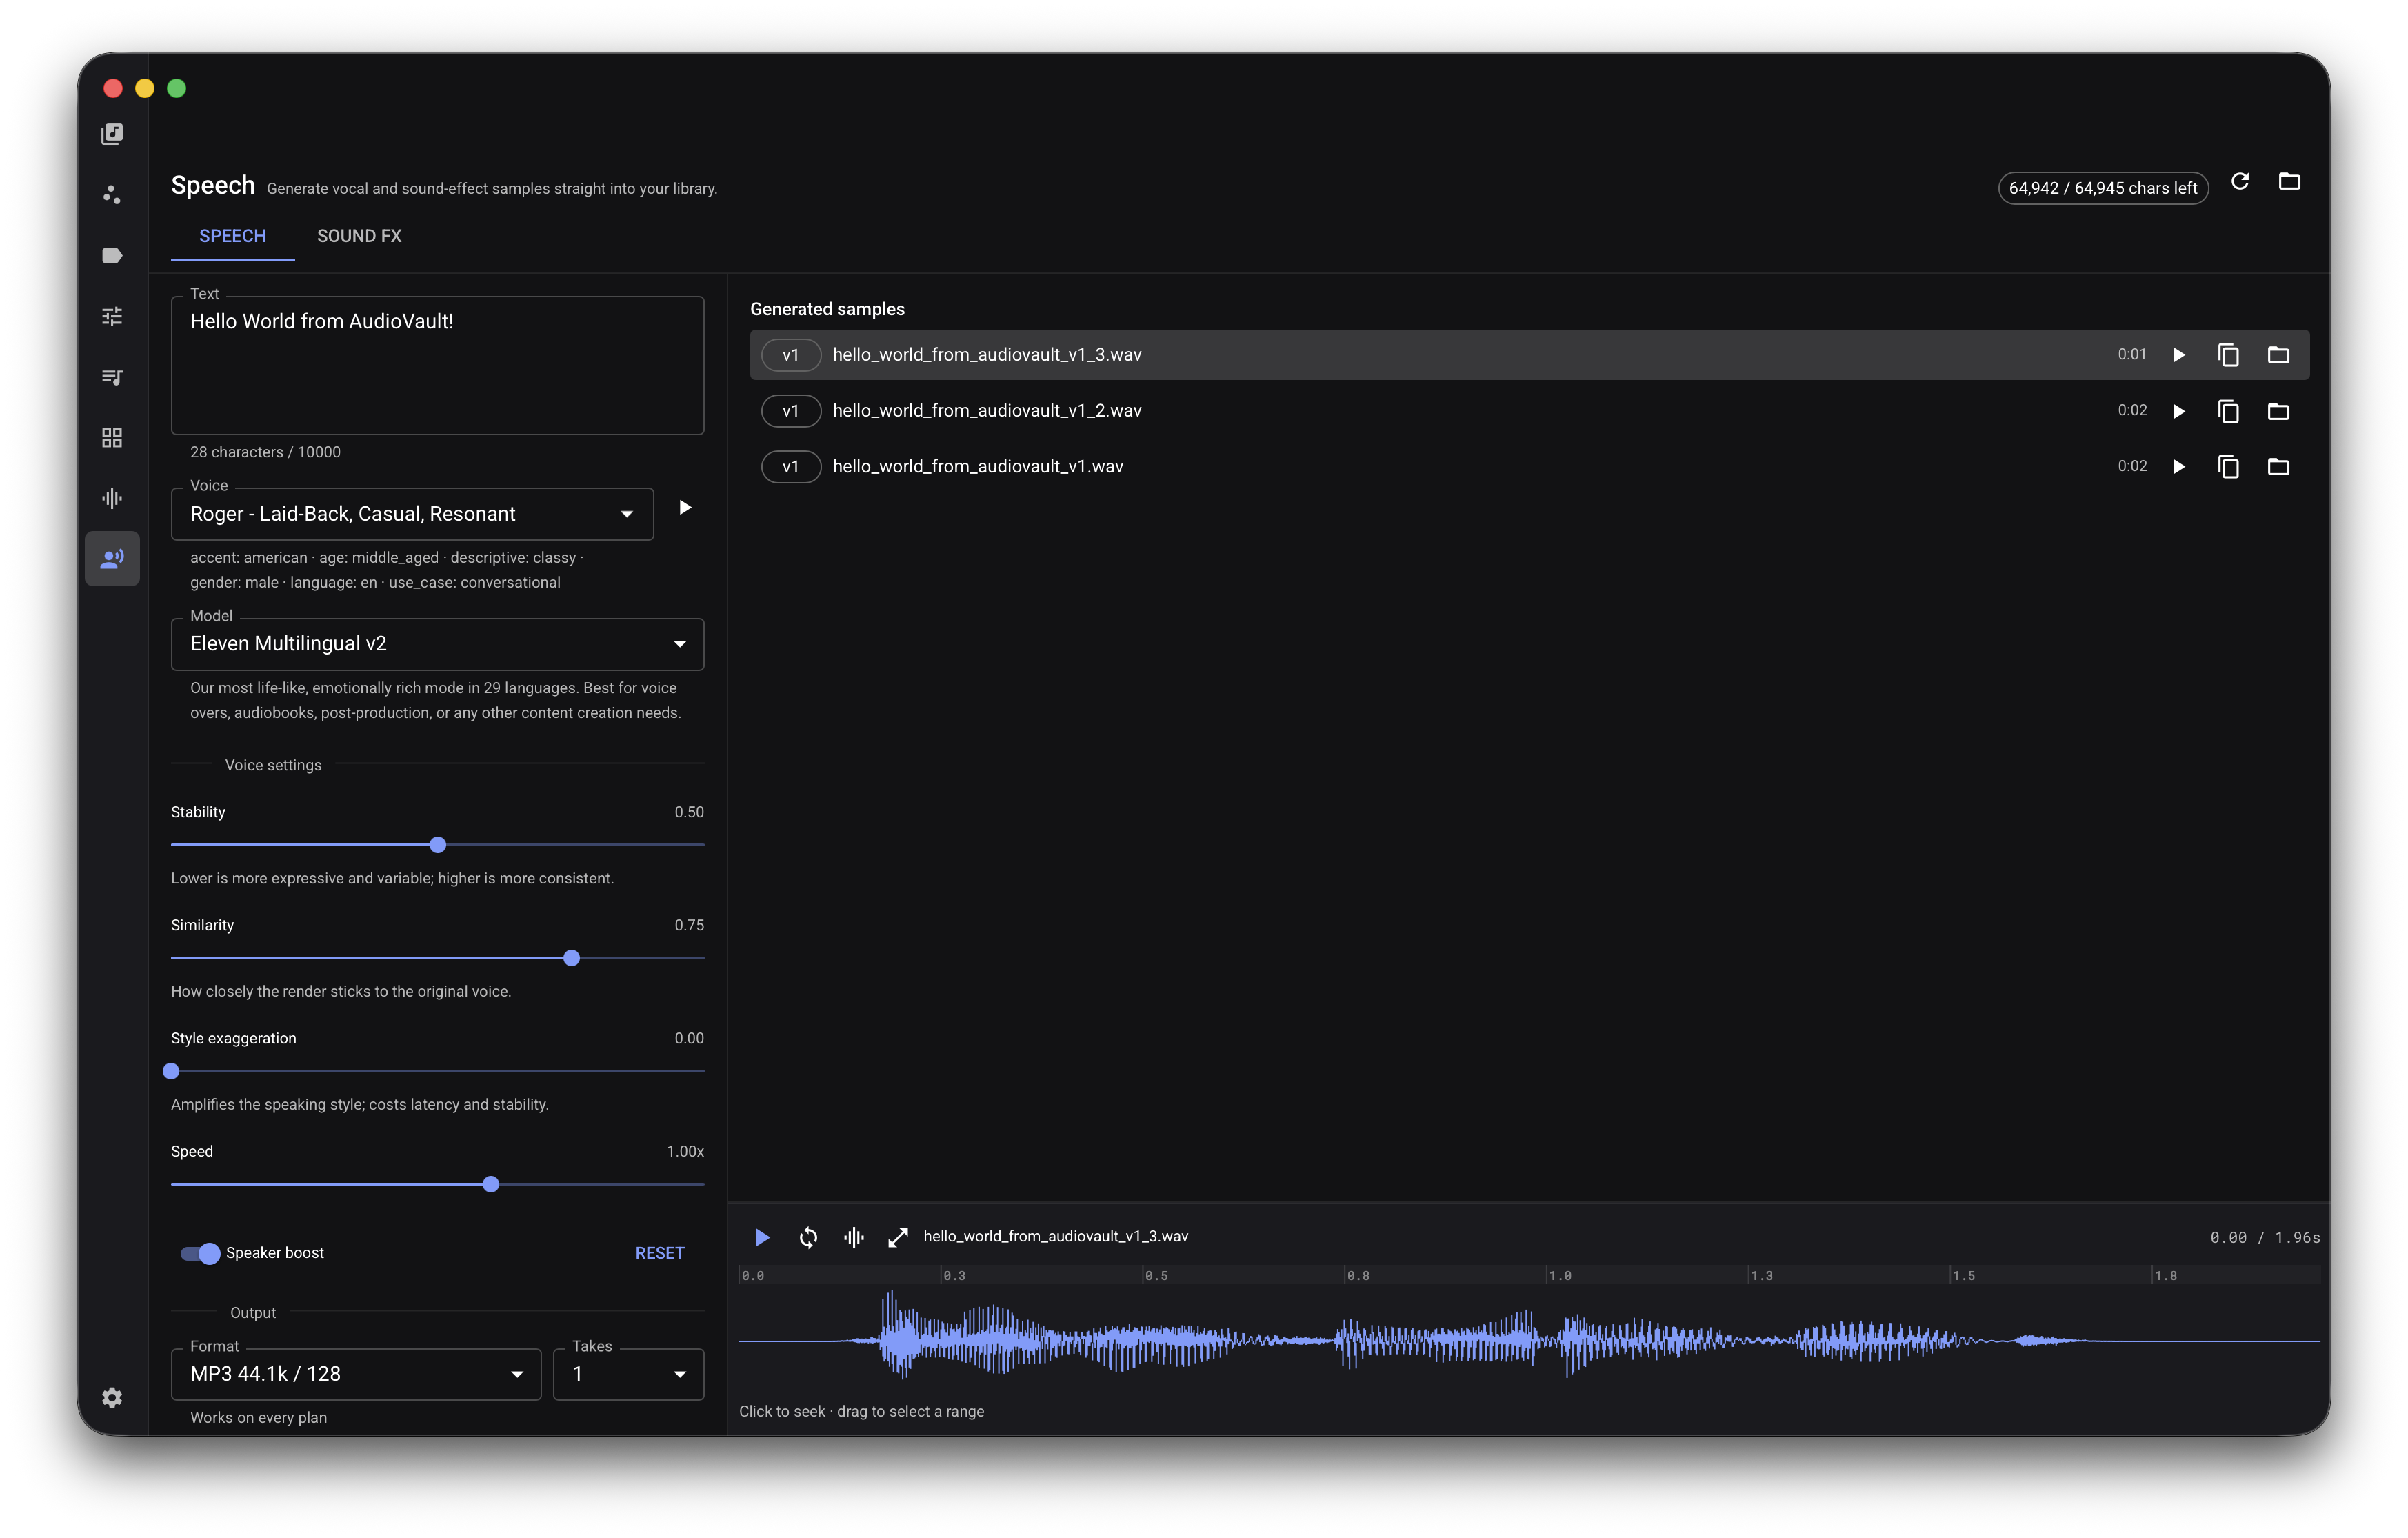This screenshot has width=2408, height=1538.
Task: Click the 64,942 / 64,945 chars left badge
Action: click(2103, 188)
